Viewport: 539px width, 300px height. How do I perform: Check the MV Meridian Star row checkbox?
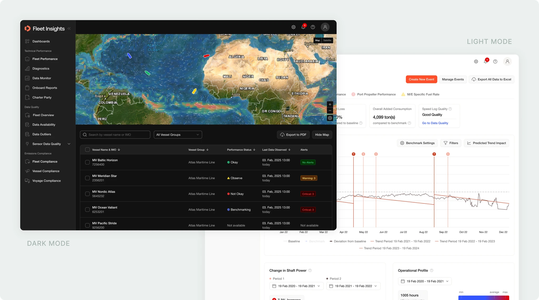[87, 178]
